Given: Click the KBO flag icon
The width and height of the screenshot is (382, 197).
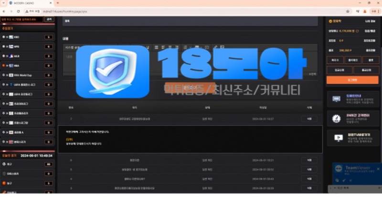Looking at the screenshot, I should point(11,37).
